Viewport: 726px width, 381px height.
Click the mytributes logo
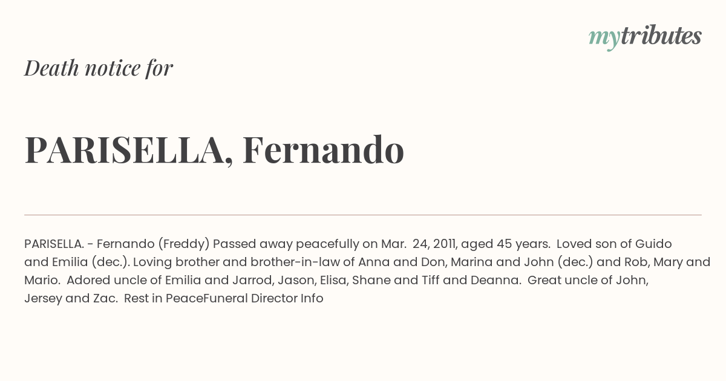[x=644, y=37]
